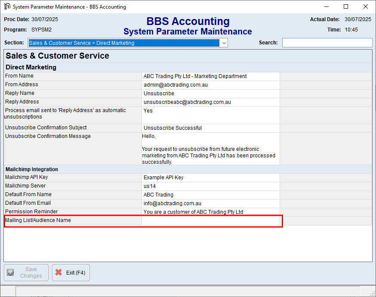
Task: Select the Mailing List/Audience Name value field
Action: pyautogui.click(x=211, y=221)
